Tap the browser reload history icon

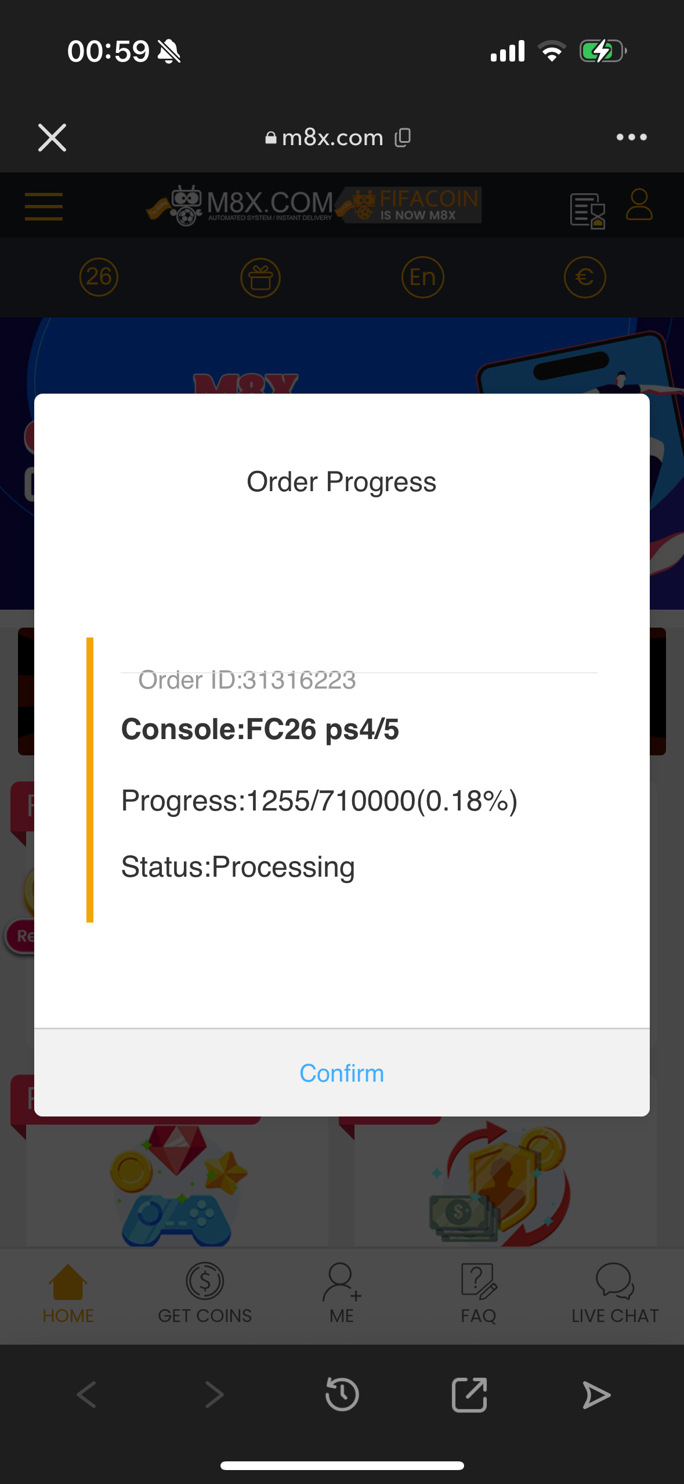click(342, 1394)
